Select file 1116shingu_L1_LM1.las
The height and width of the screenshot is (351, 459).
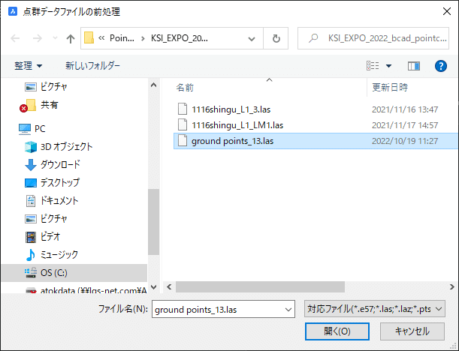pos(237,125)
